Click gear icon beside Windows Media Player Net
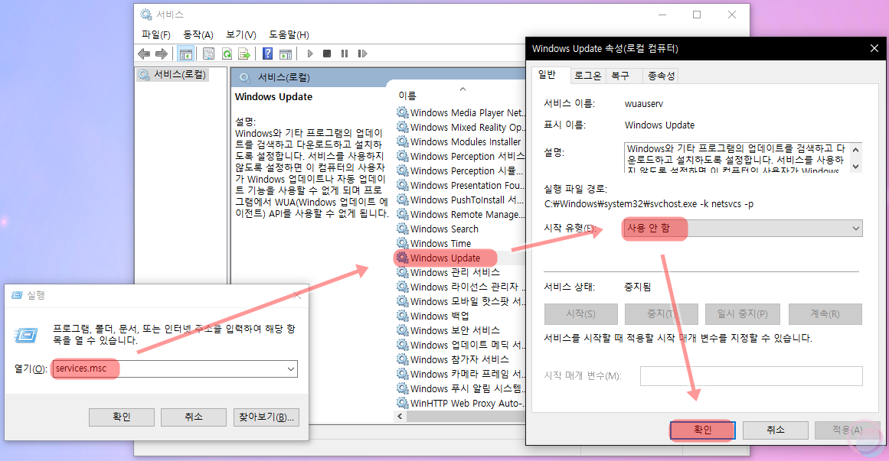 point(403,112)
